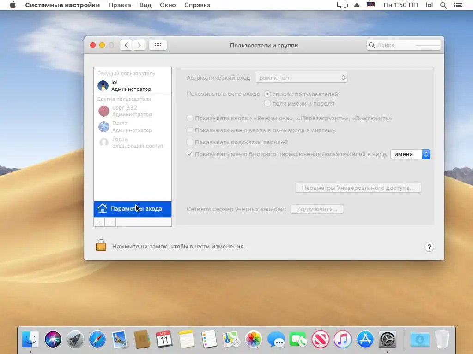Screen dimensions: 473x354
Task: Open Mail stamp icon in Dock
Action: tap(120, 339)
